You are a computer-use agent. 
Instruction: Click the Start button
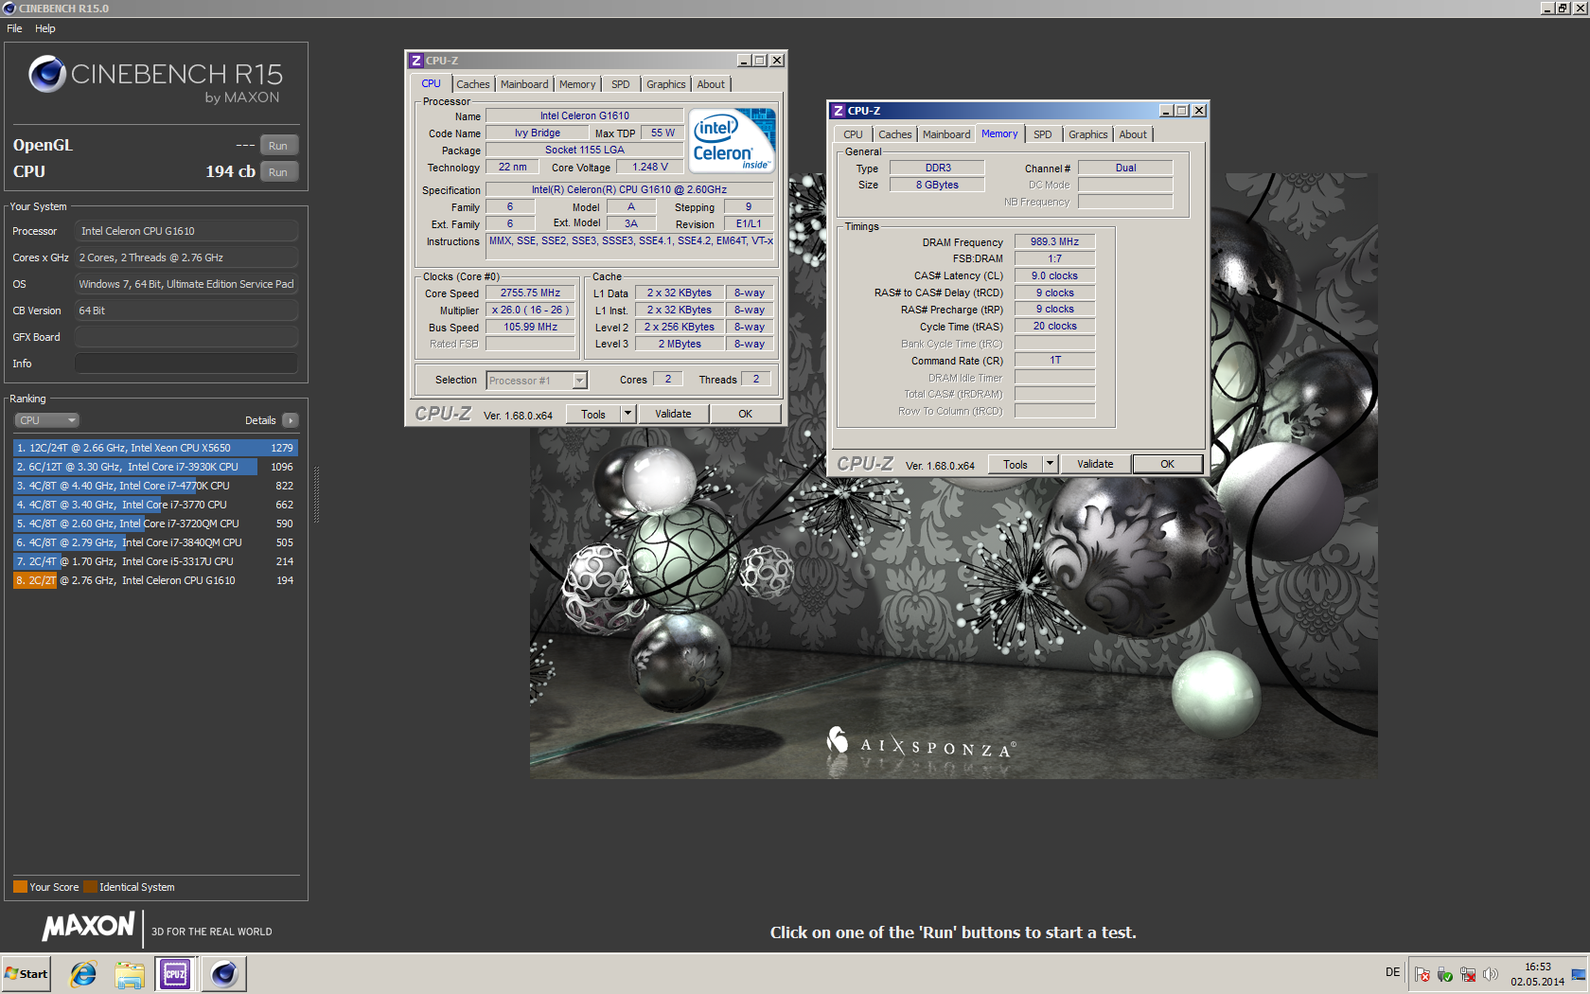pos(26,973)
